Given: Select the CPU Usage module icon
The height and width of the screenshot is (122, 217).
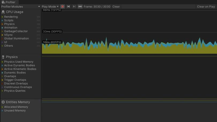Looking at the screenshot, I should coord(3,12).
